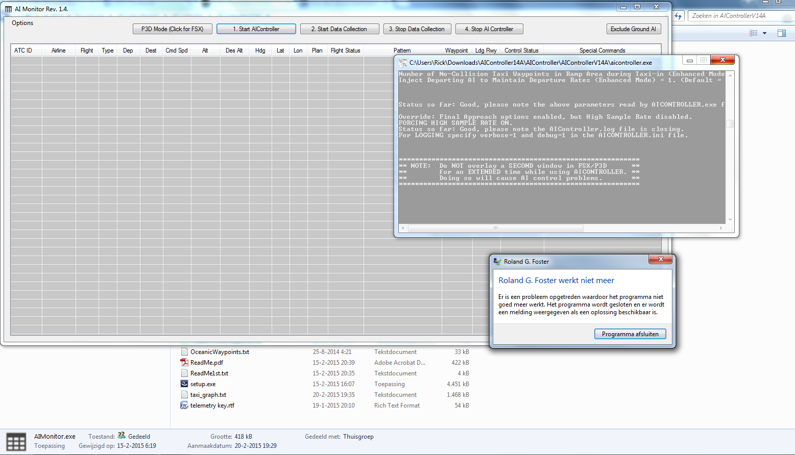795x455 pixels.
Task: Select the OceanicWaypoints.txt file in Explorer
Action: coord(220,352)
